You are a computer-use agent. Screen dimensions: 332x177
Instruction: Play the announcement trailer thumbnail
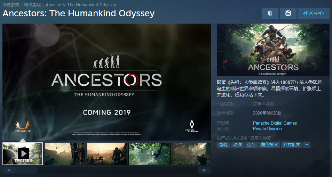[x=23, y=154]
